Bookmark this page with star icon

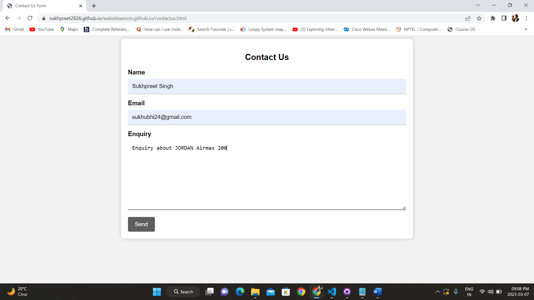click(x=479, y=18)
